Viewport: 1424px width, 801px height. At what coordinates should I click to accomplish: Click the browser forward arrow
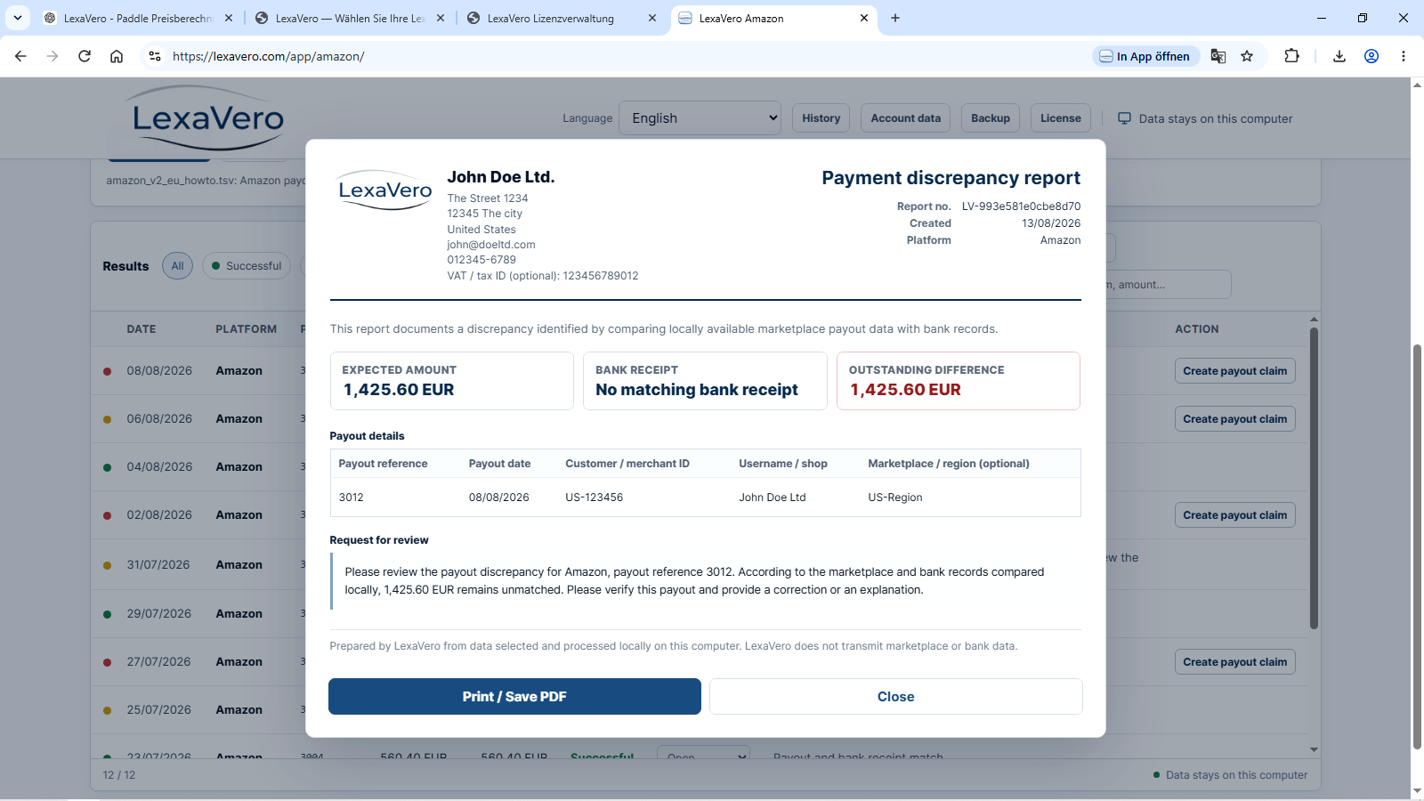(53, 56)
